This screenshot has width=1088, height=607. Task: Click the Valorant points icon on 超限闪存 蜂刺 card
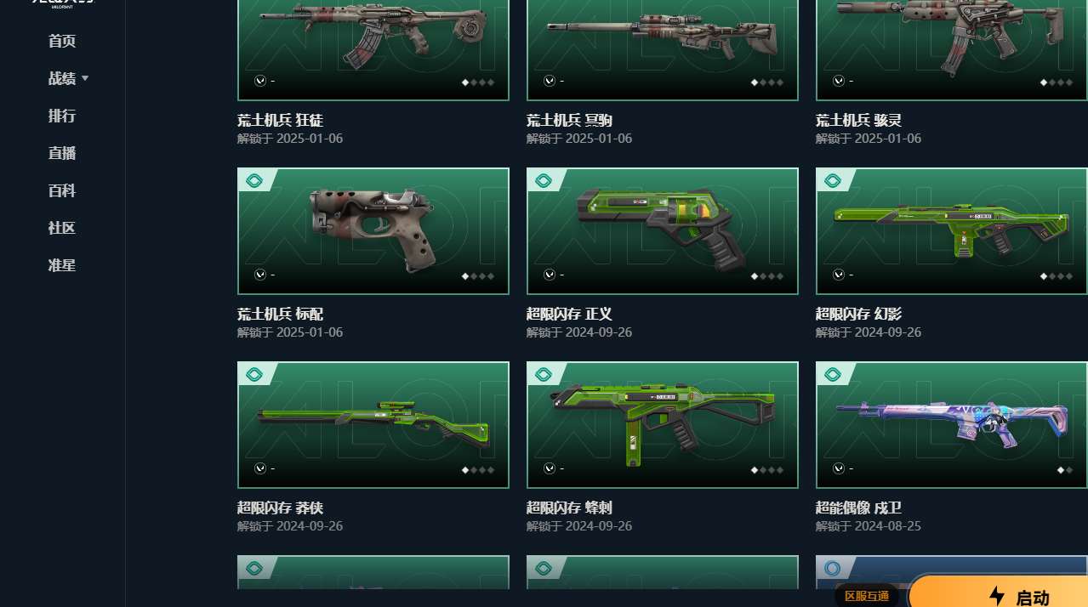[x=550, y=468]
